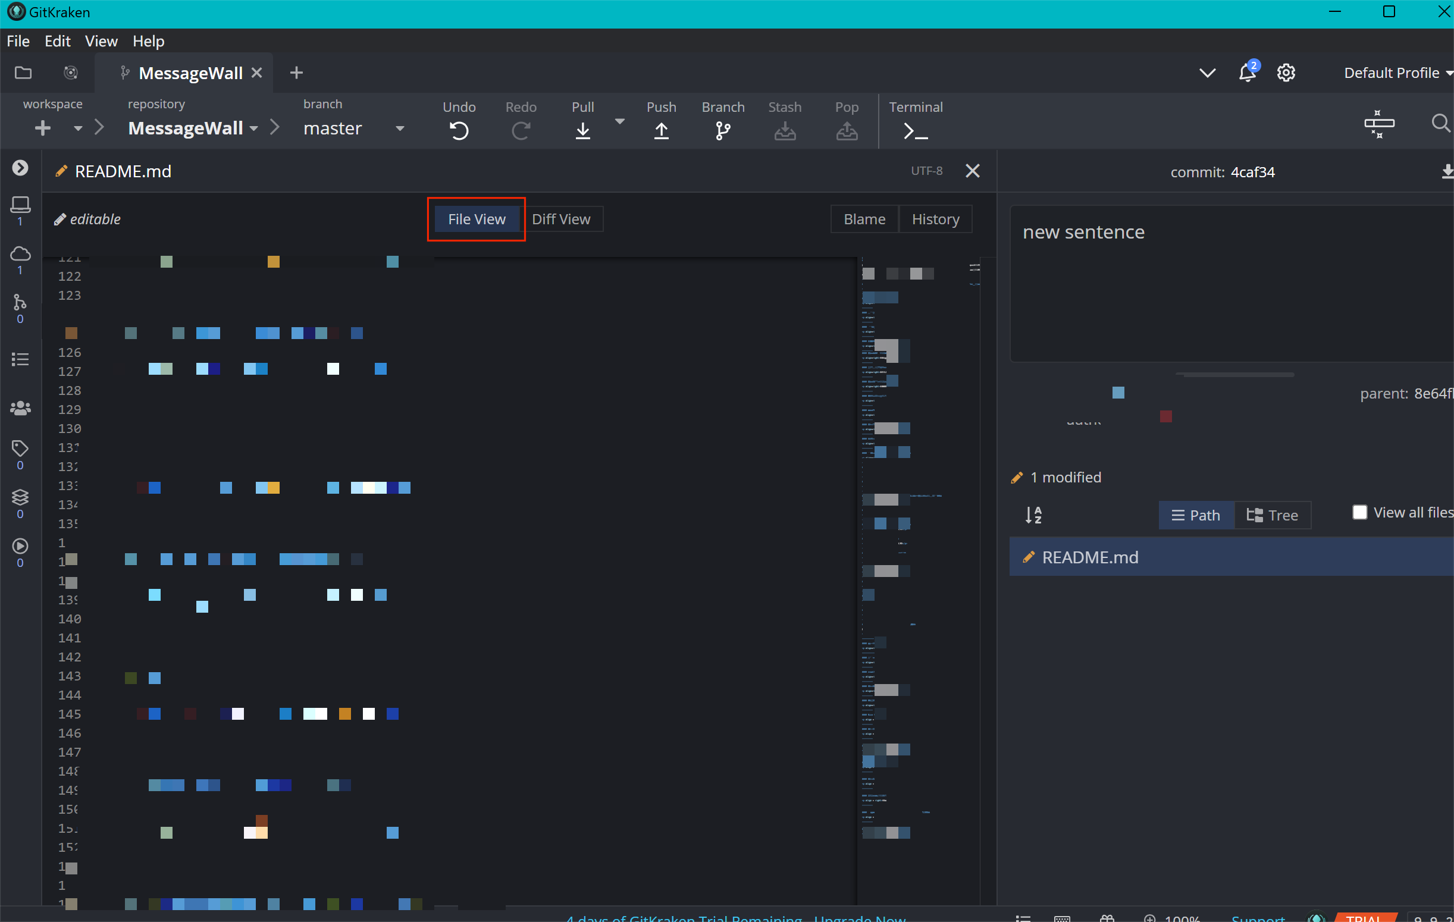Select README.md in the modified files list
The width and height of the screenshot is (1454, 922).
pyautogui.click(x=1090, y=557)
